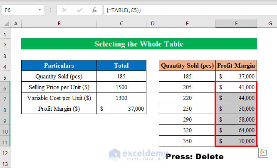Select column B header

59,24
